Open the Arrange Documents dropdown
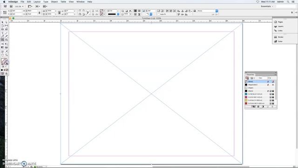 (x=45, y=6)
